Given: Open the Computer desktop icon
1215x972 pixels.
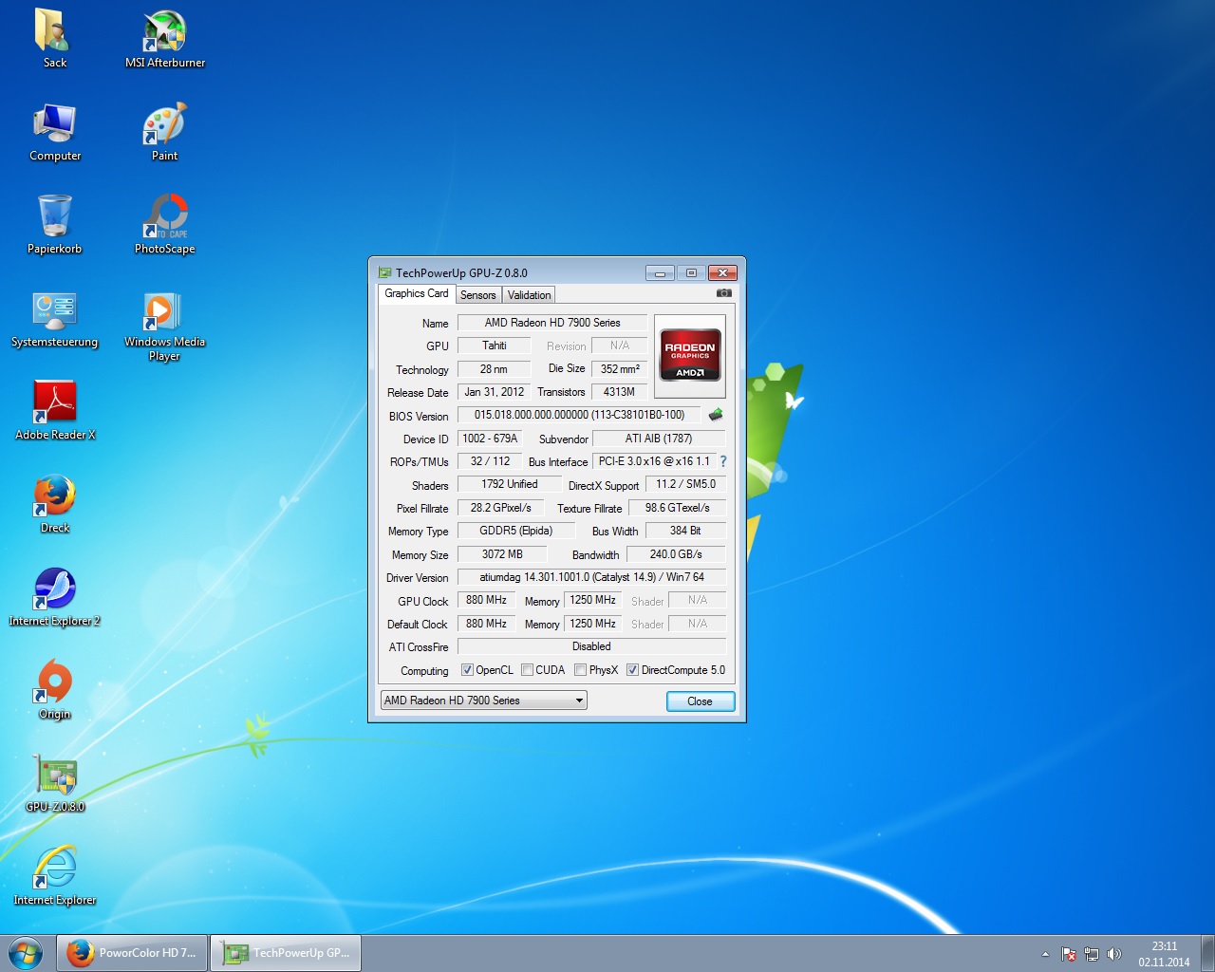Looking at the screenshot, I should click(x=54, y=131).
